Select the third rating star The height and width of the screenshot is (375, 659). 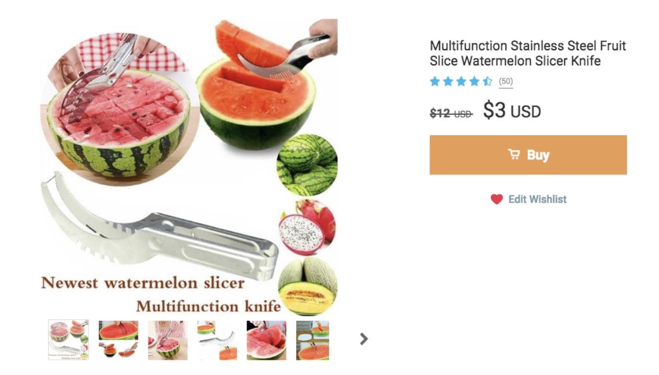[x=461, y=81]
